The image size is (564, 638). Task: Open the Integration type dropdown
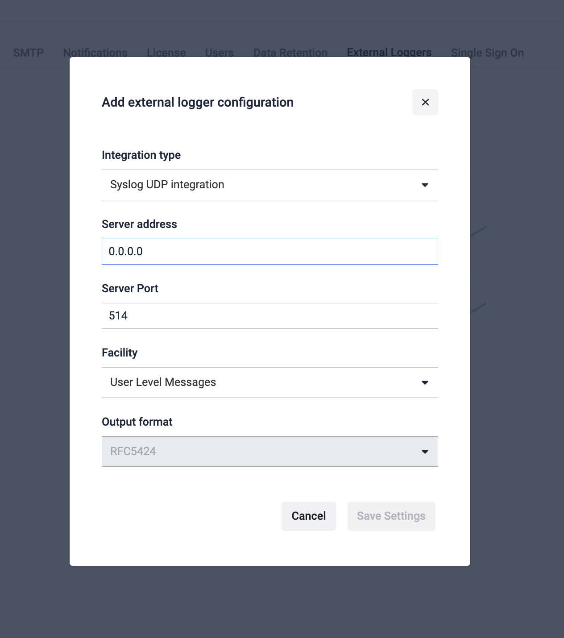click(270, 185)
